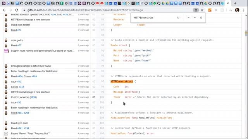Switch to the green Google Sheets tab
The width and height of the screenshot is (248, 139).
point(62,3)
